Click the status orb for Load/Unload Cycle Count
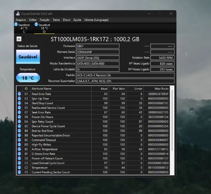 point(19,163)
